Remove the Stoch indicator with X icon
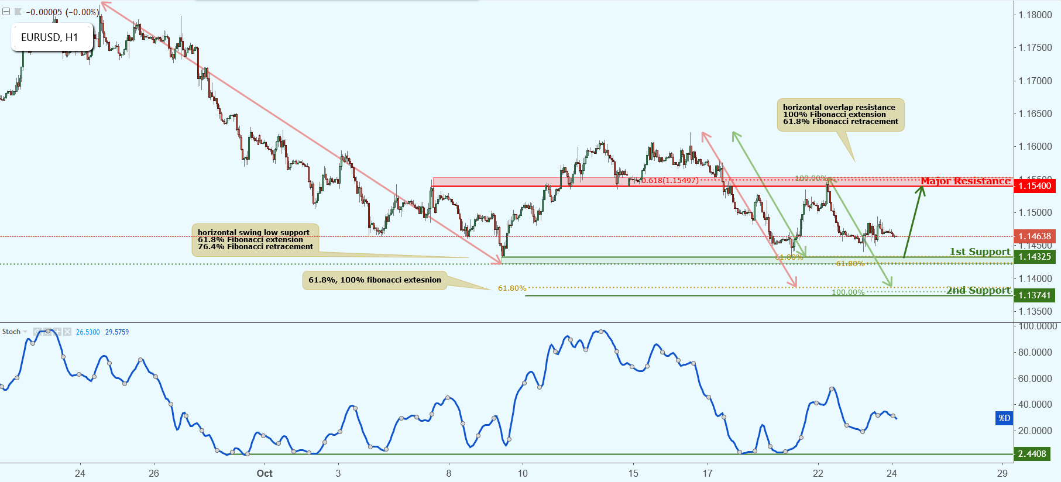 coord(67,332)
